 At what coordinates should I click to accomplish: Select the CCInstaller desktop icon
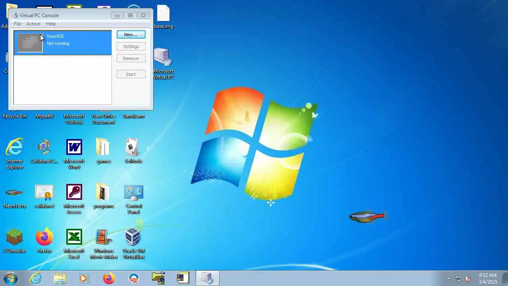[x=15, y=241]
